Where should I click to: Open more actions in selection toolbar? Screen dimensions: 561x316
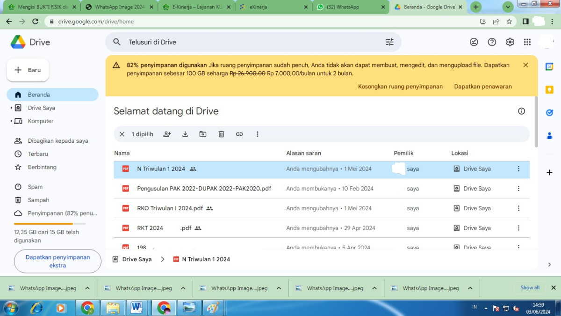click(x=257, y=134)
